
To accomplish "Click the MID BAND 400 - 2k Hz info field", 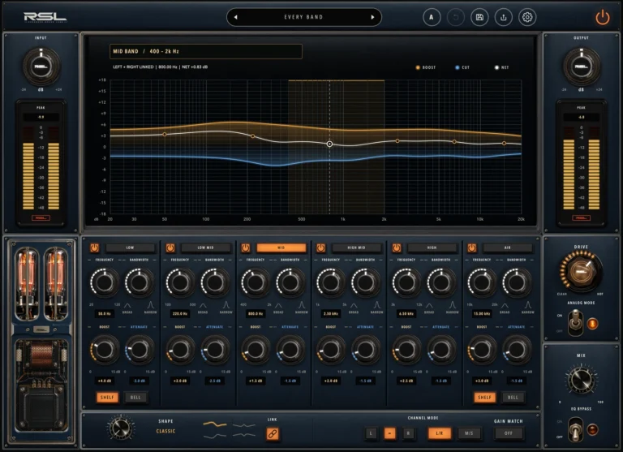I will [x=206, y=51].
